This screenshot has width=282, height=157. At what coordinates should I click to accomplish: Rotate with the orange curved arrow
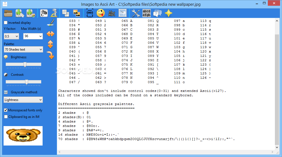[51, 55]
